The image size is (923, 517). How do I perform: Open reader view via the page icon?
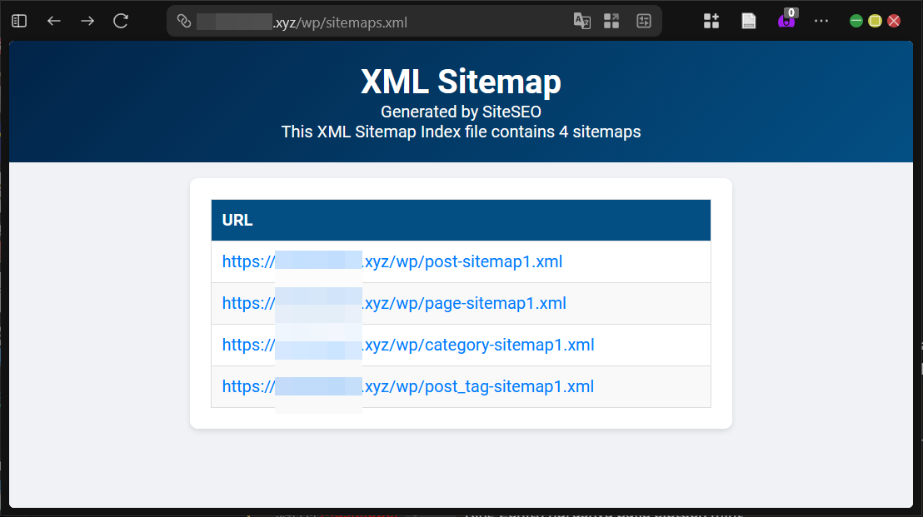[748, 21]
